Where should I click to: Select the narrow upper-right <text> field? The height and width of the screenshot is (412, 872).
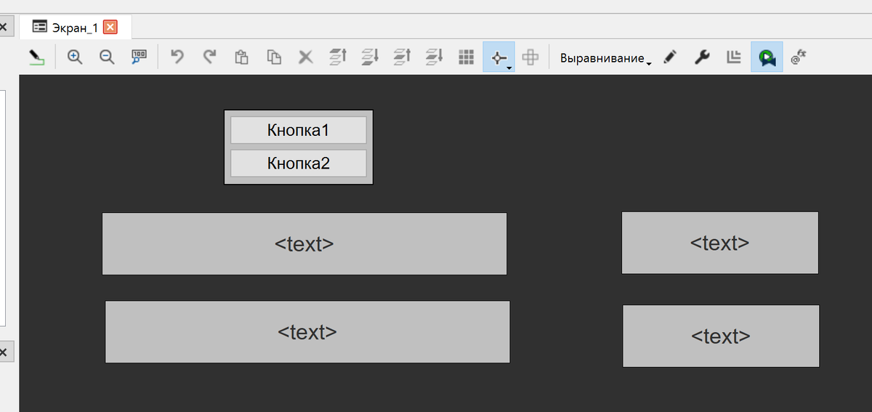click(x=720, y=243)
